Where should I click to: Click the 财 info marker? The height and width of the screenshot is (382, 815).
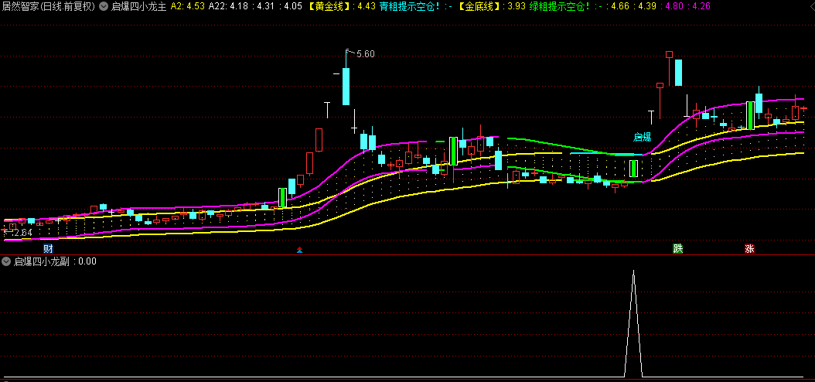coord(49,248)
